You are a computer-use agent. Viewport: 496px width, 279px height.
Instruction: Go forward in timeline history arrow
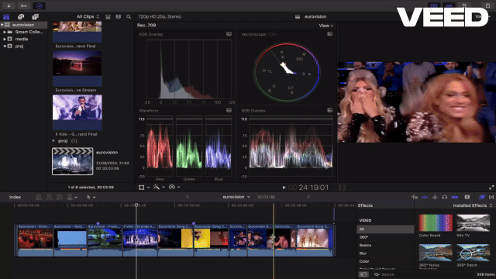(x=308, y=197)
